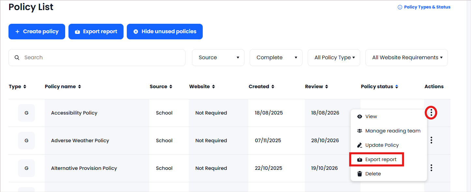Click the Create policy button
The height and width of the screenshot is (192, 471).
pyautogui.click(x=37, y=32)
